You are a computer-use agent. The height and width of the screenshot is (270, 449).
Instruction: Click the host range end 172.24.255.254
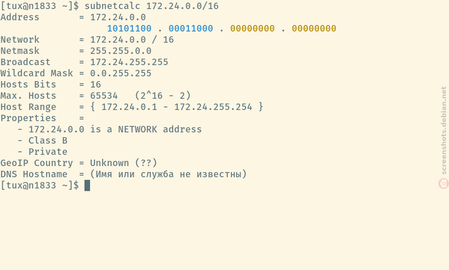[213, 107]
